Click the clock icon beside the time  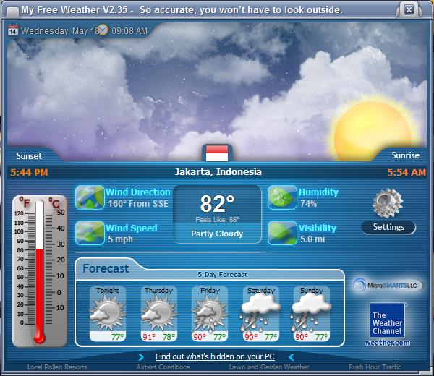(103, 30)
